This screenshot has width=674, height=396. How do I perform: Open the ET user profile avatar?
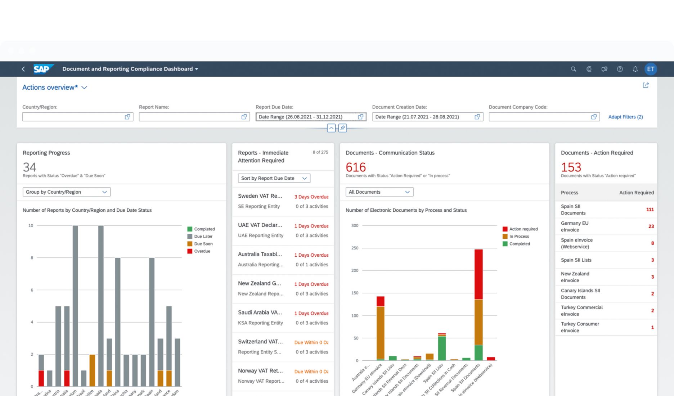[651, 69]
